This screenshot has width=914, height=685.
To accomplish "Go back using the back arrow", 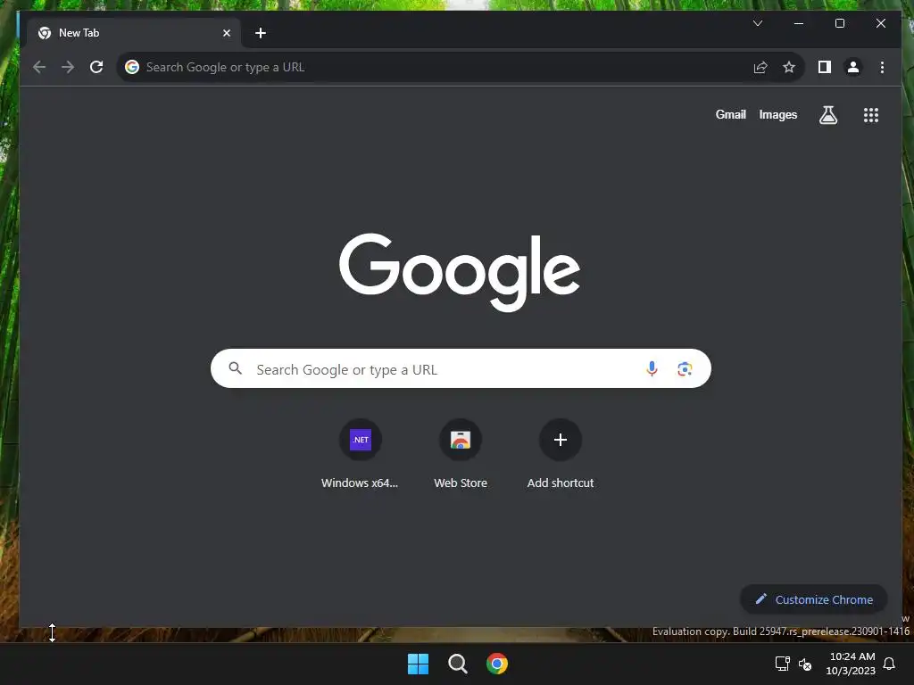I will click(x=39, y=67).
